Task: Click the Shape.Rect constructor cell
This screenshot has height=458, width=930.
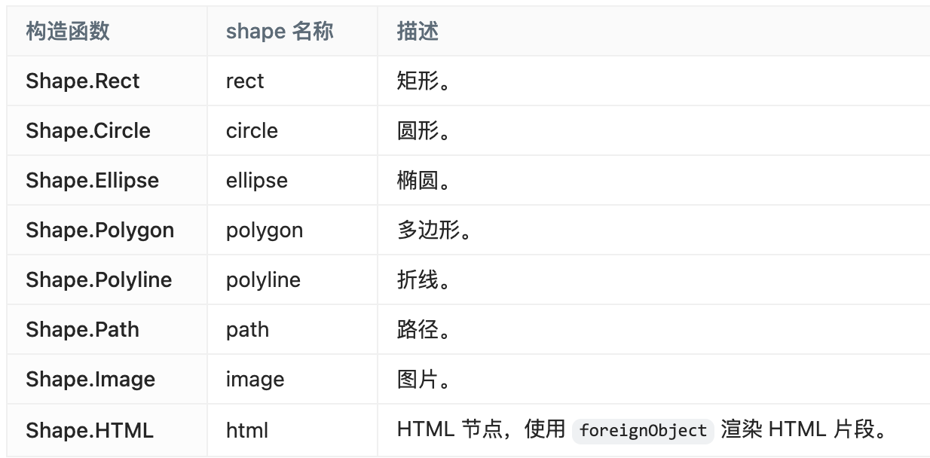Action: tap(107, 81)
